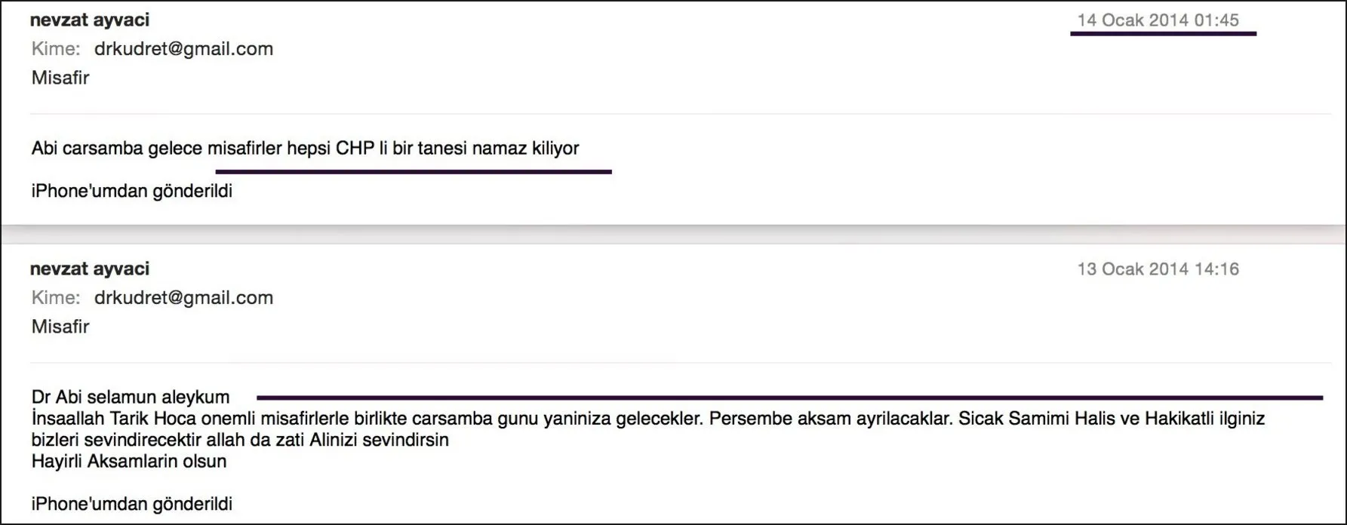Click the 14 Ocak 2014 01:45 timestamp
Image resolution: width=1347 pixels, height=525 pixels.
[1158, 20]
